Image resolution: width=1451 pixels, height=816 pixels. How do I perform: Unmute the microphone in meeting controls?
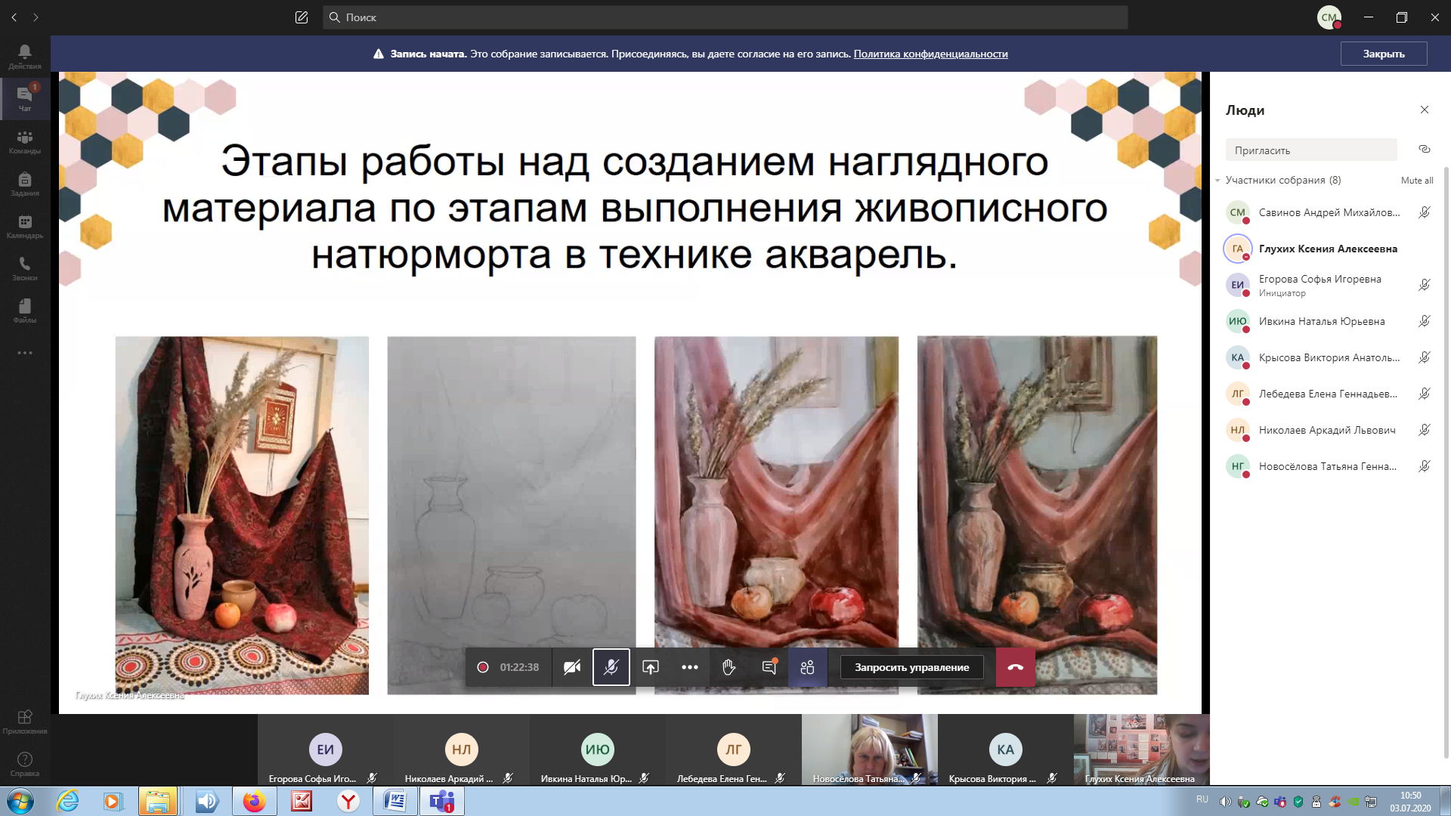(x=611, y=667)
